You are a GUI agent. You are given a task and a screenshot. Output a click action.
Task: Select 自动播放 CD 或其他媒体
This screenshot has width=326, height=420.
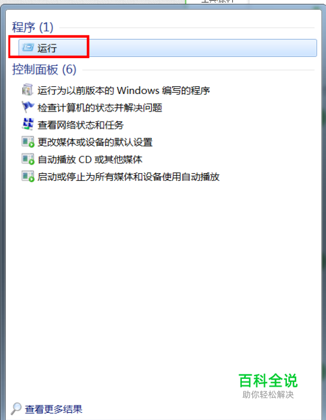pyautogui.click(x=90, y=159)
